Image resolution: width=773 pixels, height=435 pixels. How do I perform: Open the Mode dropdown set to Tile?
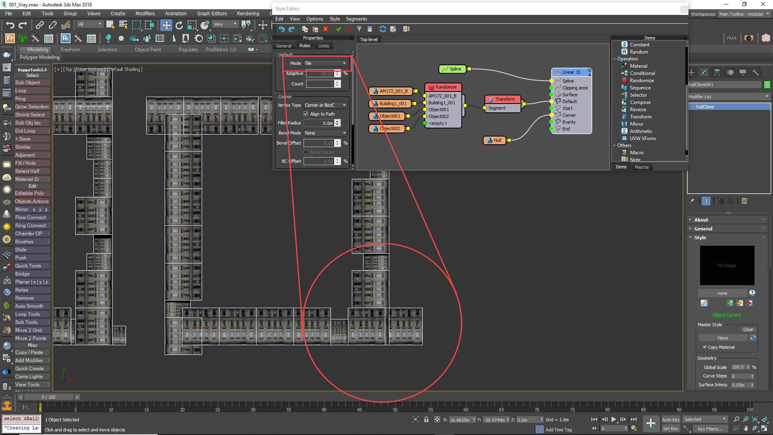click(x=325, y=63)
